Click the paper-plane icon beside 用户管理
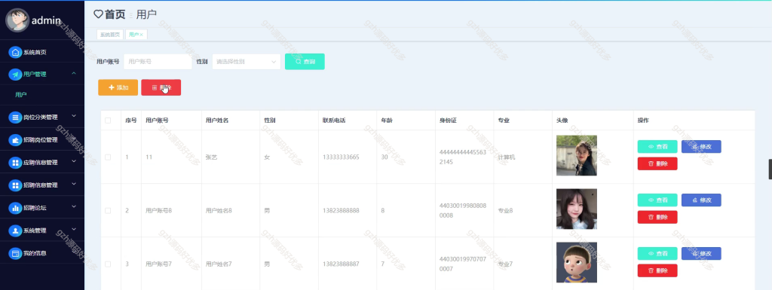The image size is (772, 290). [16, 75]
